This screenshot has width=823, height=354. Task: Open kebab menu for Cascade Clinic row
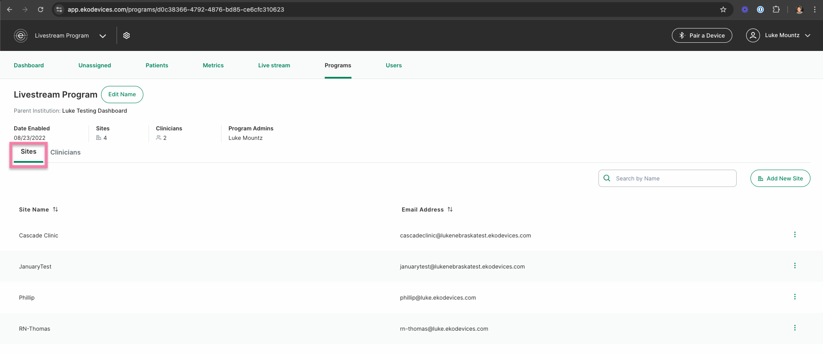pos(795,234)
